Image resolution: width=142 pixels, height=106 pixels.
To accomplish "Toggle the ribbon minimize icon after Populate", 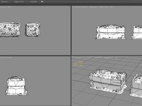I will pyautogui.click(x=42, y=1).
